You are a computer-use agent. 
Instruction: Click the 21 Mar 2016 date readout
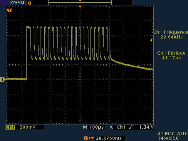172,133
